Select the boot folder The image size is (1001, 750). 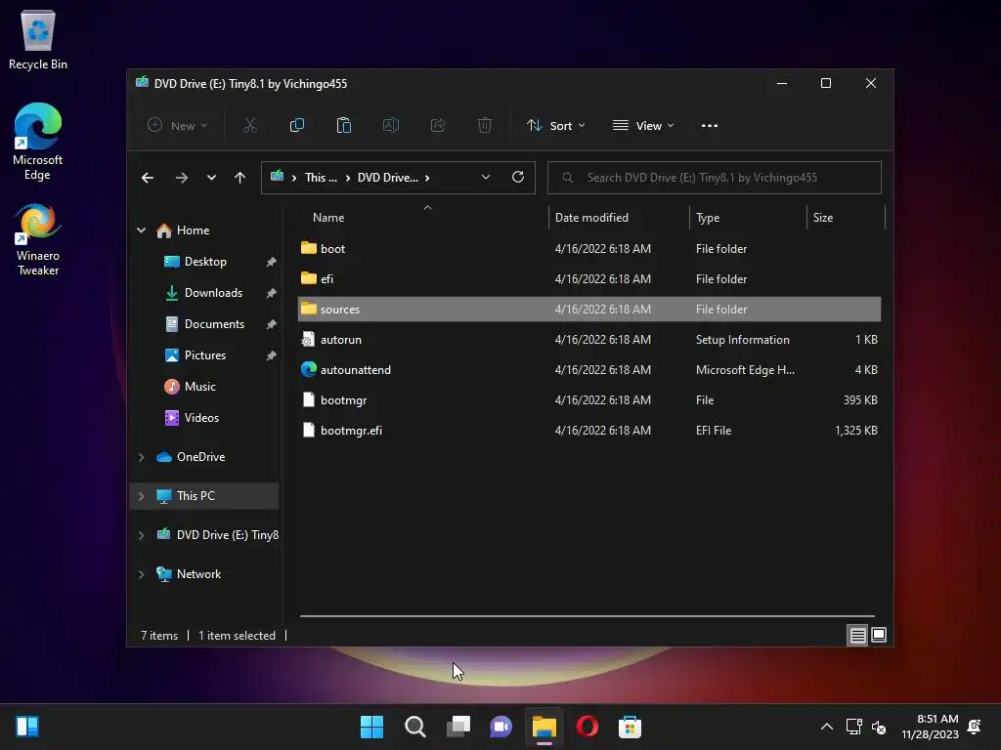tap(589, 249)
